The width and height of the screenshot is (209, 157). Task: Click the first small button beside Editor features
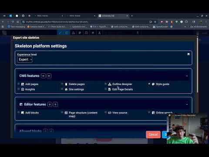point(50,104)
